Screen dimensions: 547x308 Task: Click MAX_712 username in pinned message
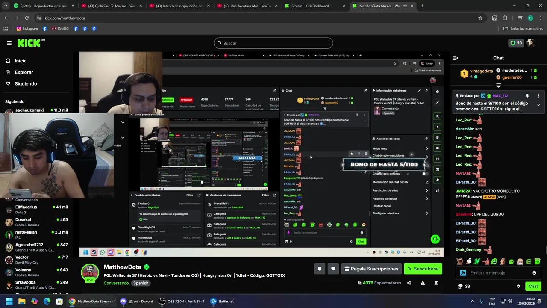click(x=500, y=96)
